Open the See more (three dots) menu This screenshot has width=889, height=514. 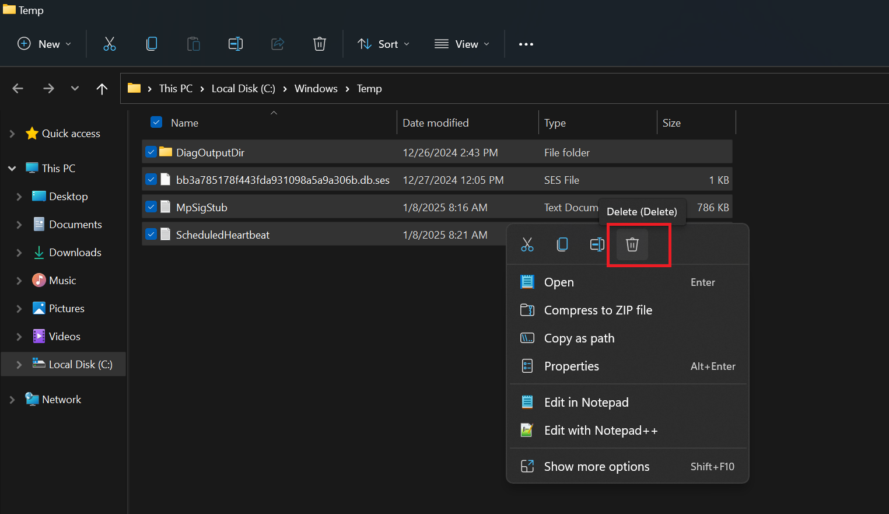(x=526, y=44)
